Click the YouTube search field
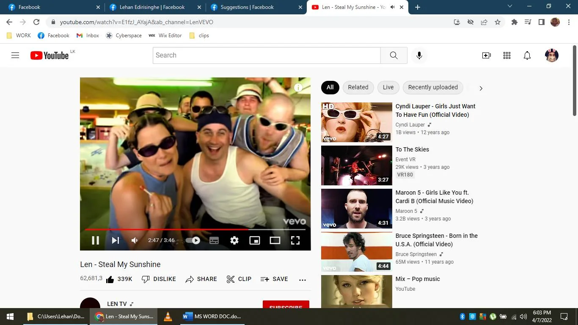578x325 pixels. pyautogui.click(x=267, y=55)
